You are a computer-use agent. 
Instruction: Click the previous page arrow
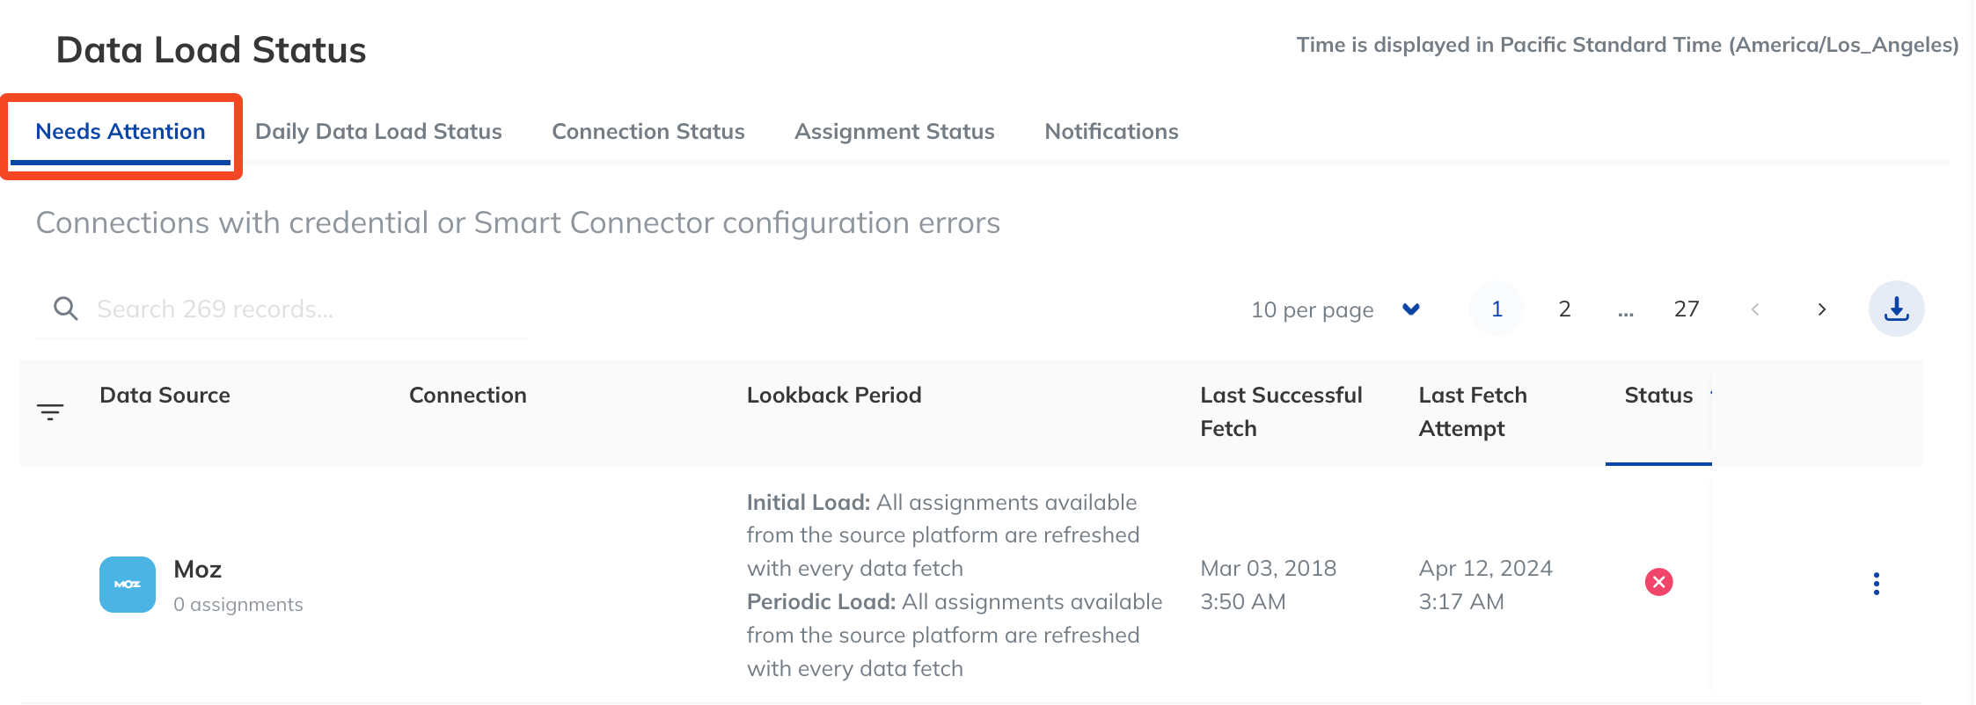click(x=1755, y=309)
